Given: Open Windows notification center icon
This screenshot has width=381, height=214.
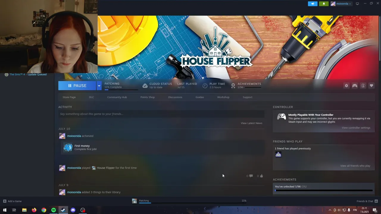Looking at the screenshot, I should 375,210.
